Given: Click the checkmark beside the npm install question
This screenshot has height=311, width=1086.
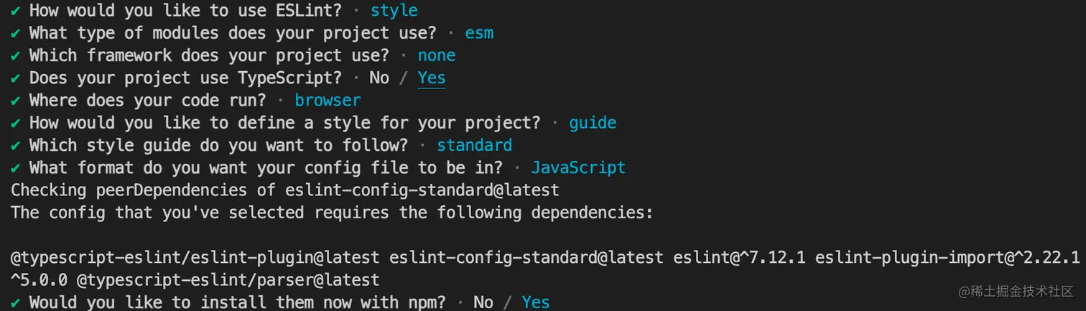Looking at the screenshot, I should pos(15,302).
